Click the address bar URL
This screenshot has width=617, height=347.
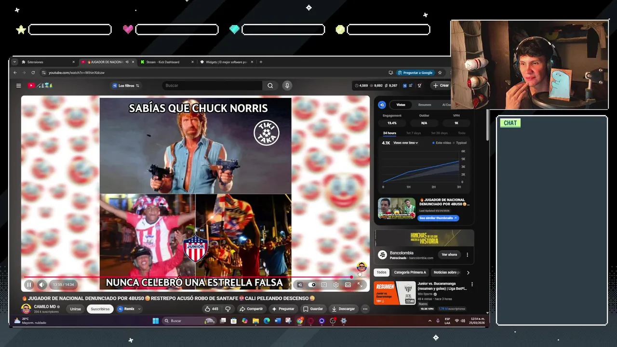[x=77, y=72]
